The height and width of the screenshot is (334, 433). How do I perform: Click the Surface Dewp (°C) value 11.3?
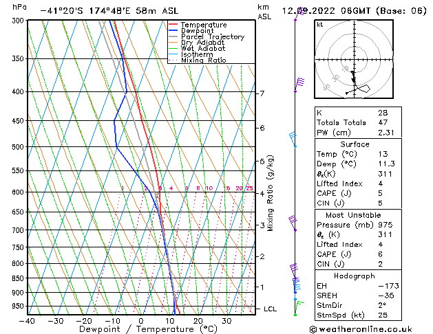click(387, 164)
